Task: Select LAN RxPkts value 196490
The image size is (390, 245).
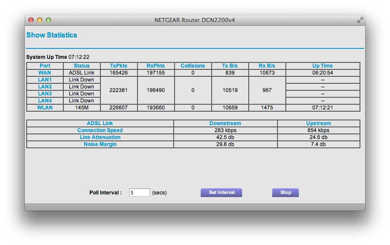Action: click(x=156, y=90)
